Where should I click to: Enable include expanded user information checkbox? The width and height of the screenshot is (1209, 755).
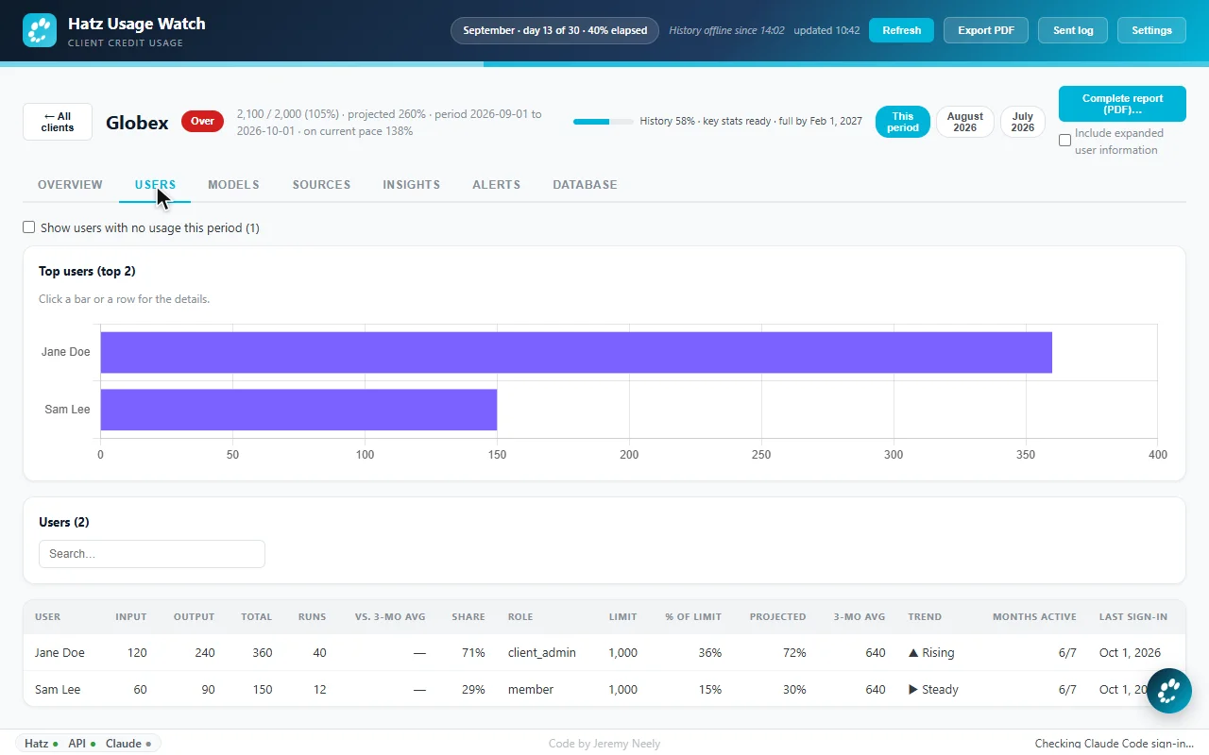[1064, 141]
